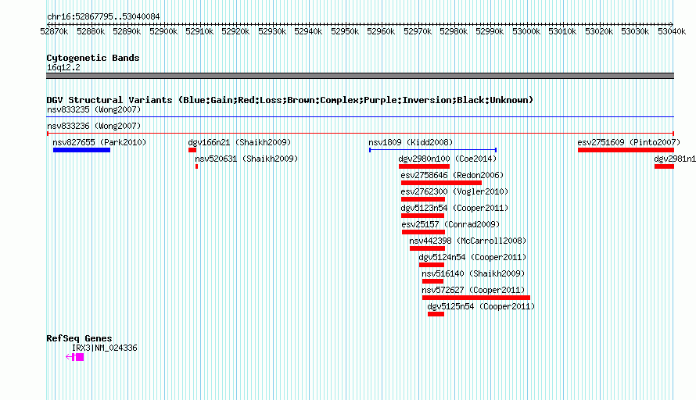Open esv2762300 (Vogler2010) label
The image size is (696, 400).
454,191
